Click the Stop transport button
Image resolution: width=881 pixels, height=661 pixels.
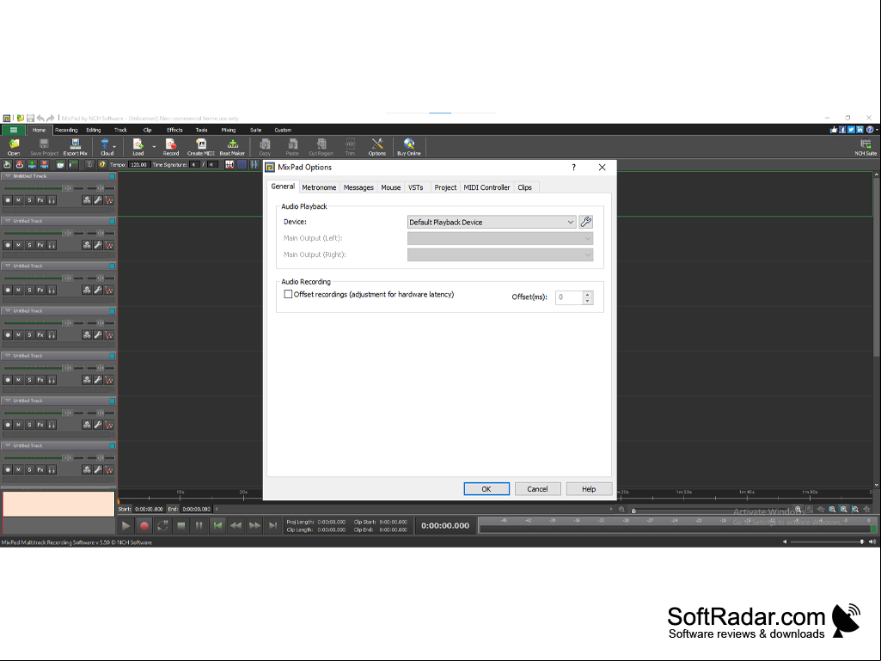point(180,525)
